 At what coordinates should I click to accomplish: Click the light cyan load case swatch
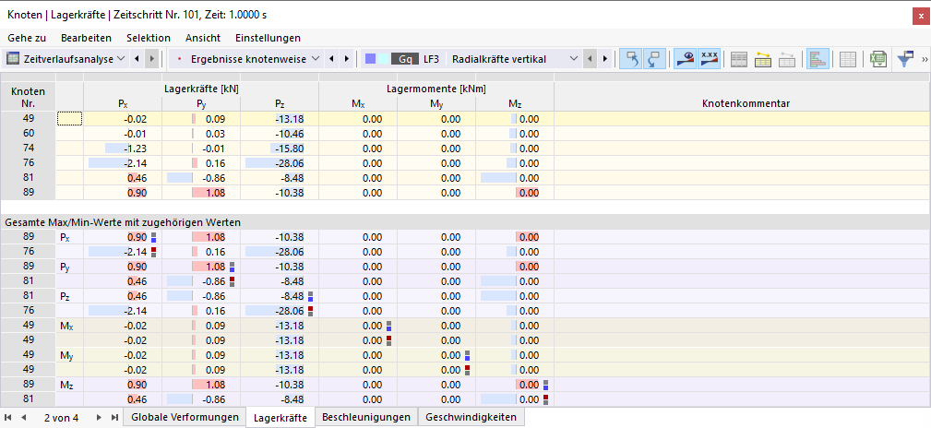pos(383,59)
